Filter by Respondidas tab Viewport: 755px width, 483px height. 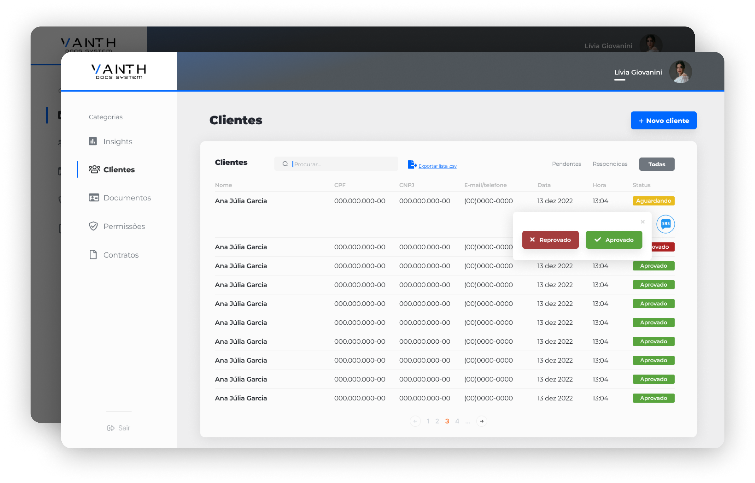[610, 164]
